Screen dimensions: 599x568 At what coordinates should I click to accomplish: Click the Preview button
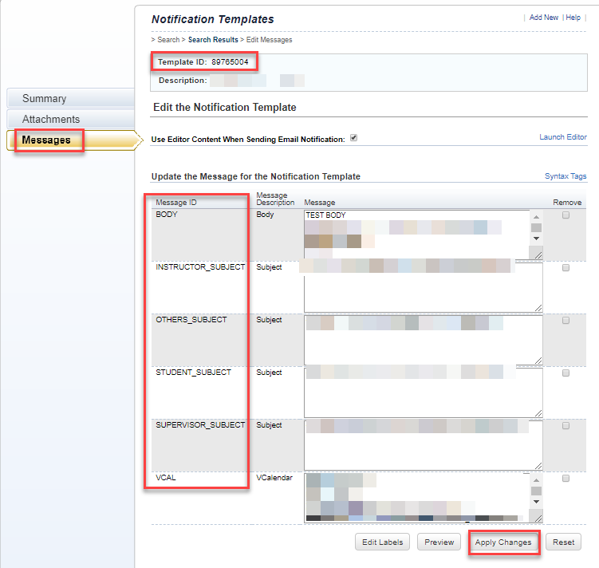(x=439, y=542)
